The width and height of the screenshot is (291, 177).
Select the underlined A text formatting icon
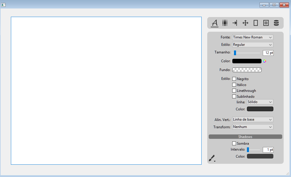pyautogui.click(x=215, y=23)
